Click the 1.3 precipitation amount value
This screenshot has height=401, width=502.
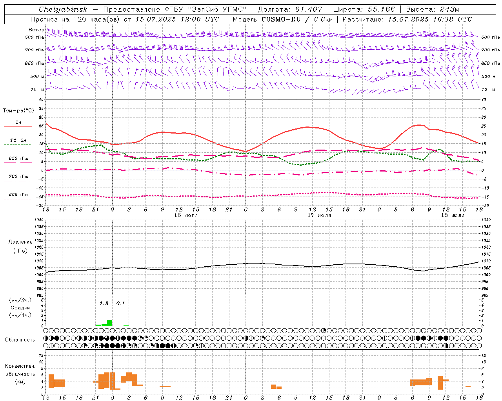[104, 303]
